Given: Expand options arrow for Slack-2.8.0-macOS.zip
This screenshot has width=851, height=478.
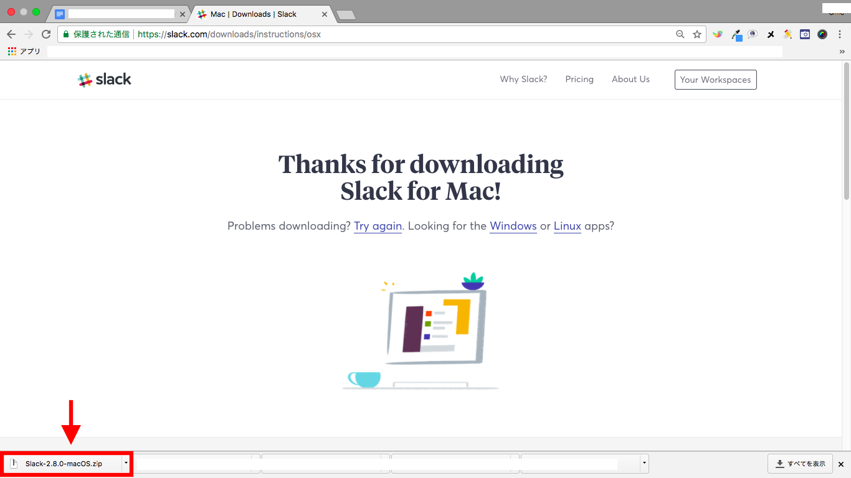Looking at the screenshot, I should coord(126,464).
